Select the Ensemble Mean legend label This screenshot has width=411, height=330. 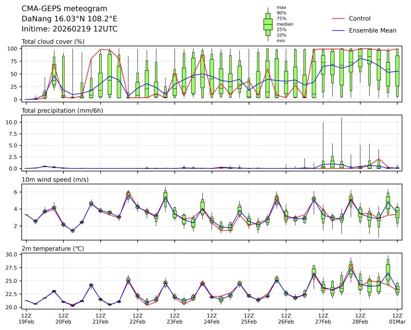point(373,31)
